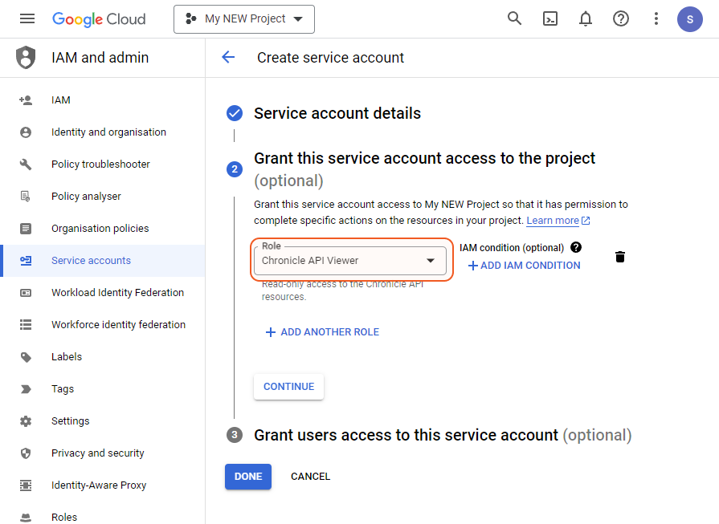Expand the Role dropdown

(349, 261)
